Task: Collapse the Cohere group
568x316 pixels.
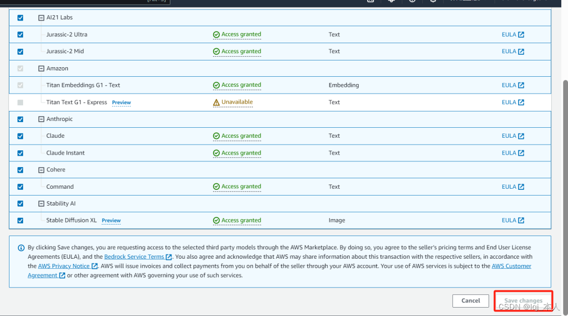Action: [42, 170]
